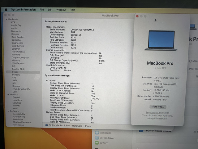Select SPI in the sidebar
Screen dimensions: 198x149
tap(14, 83)
